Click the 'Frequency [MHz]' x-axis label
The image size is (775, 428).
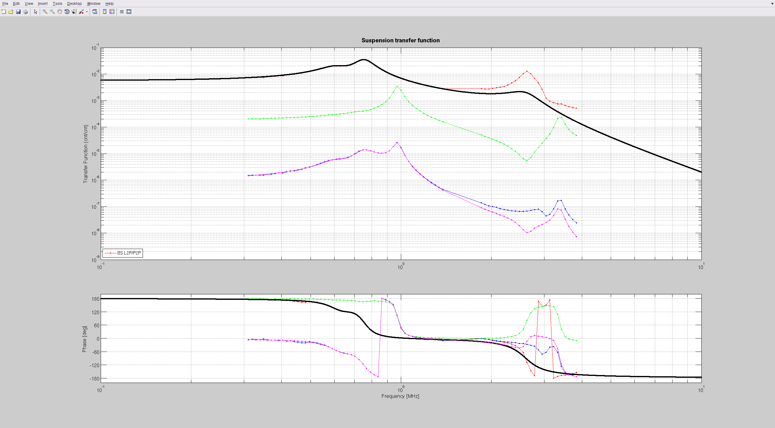coord(400,396)
